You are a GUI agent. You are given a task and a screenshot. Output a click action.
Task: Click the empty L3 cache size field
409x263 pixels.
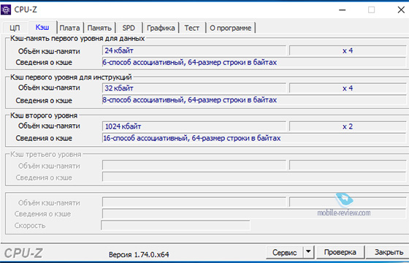(194, 165)
